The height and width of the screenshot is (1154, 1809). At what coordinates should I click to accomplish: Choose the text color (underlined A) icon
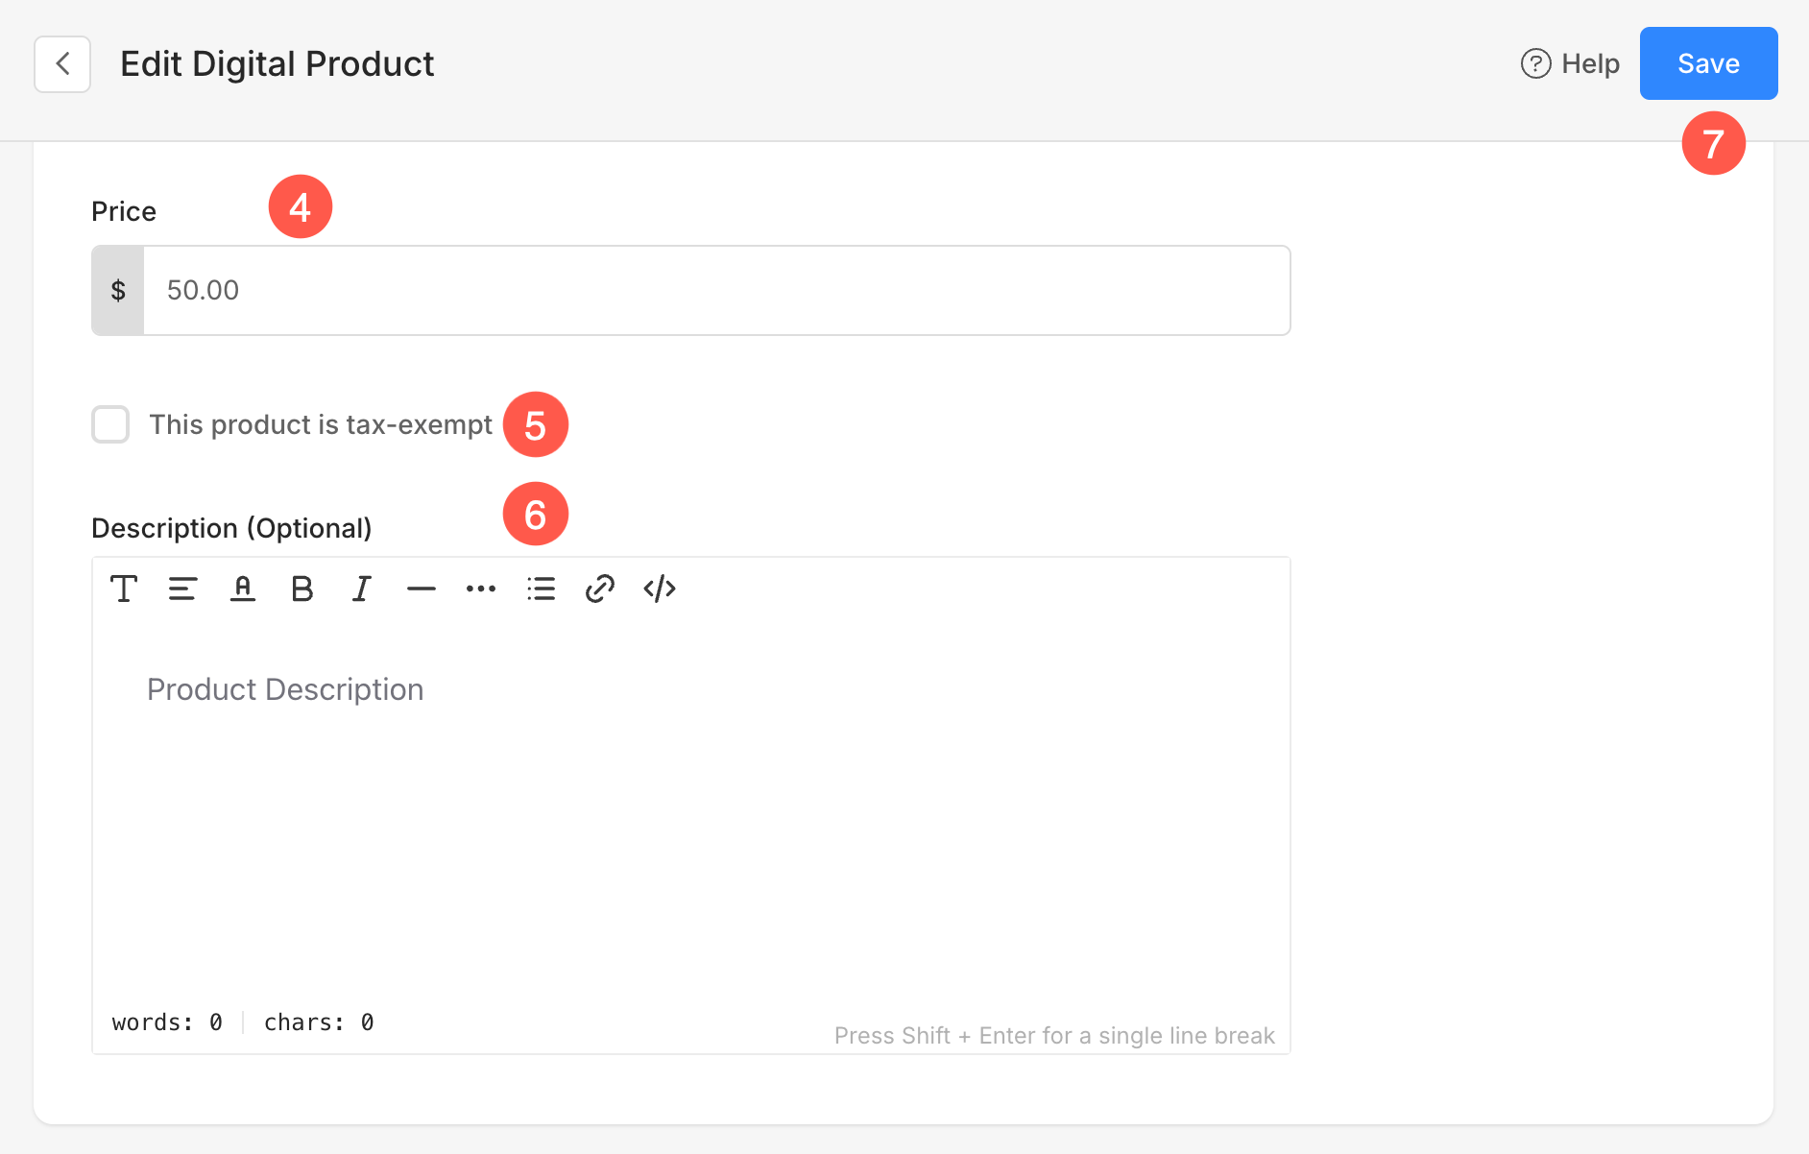(243, 589)
